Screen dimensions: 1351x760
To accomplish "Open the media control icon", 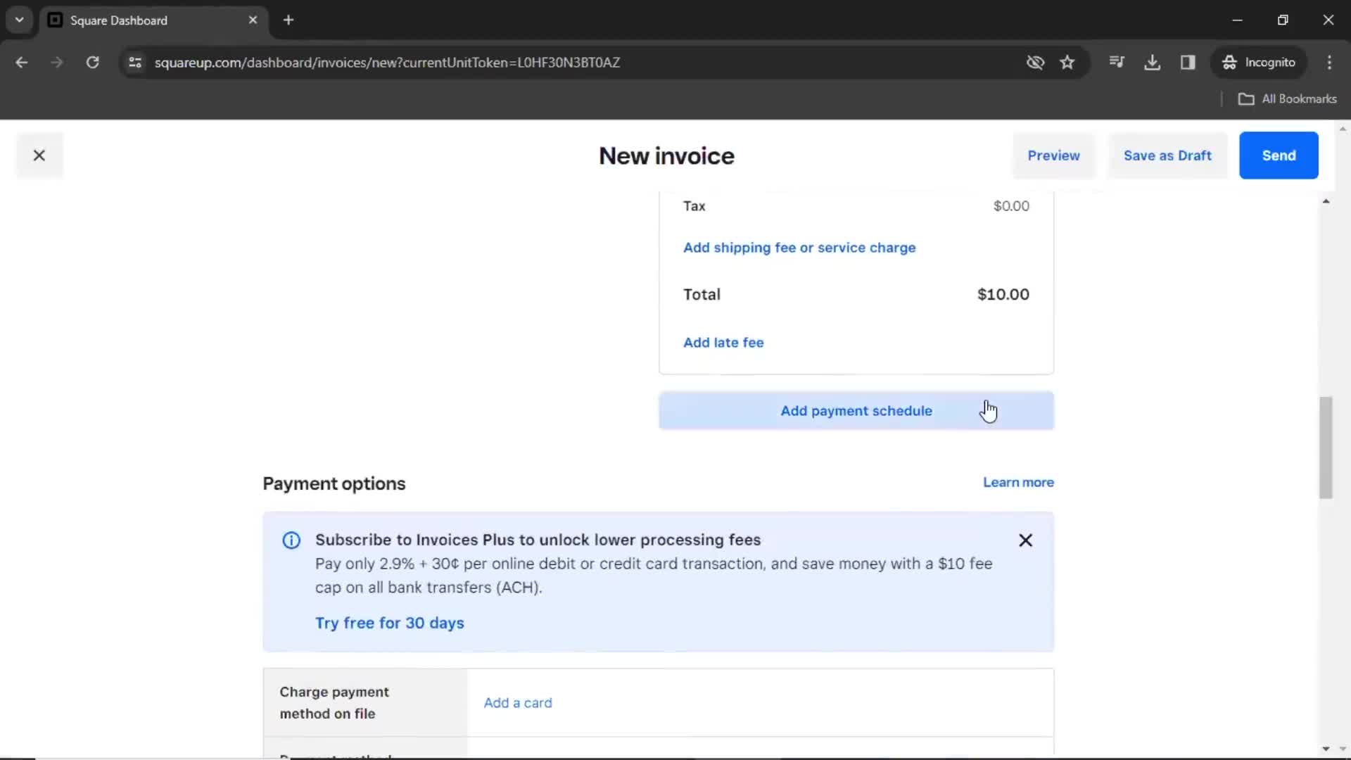I will [1116, 63].
